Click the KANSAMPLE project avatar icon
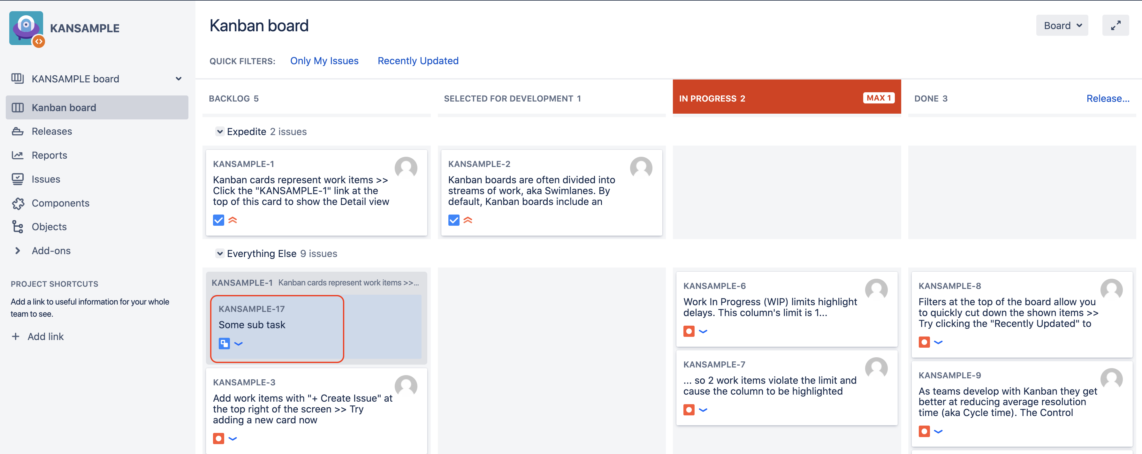 [26, 28]
